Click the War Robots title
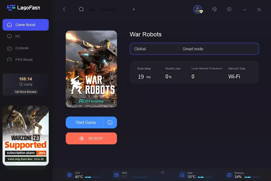Image resolution: width=271 pixels, height=181 pixels. (x=146, y=34)
